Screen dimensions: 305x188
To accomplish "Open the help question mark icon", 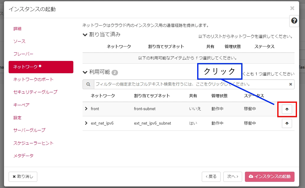I will tap(294, 21).
